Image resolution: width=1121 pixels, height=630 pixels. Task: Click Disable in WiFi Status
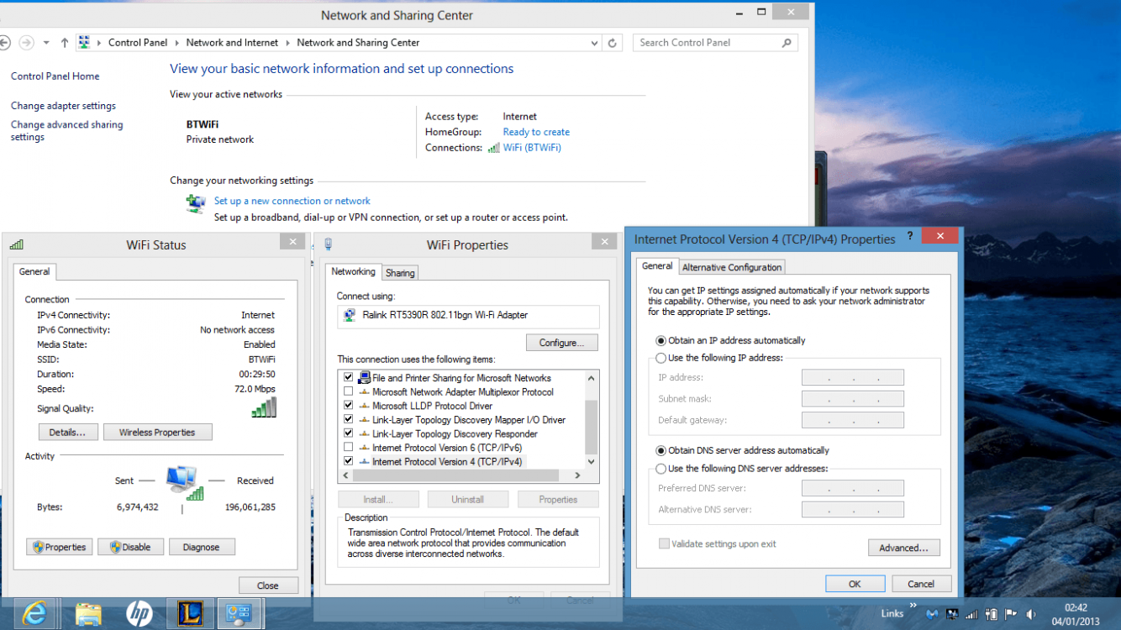click(130, 547)
